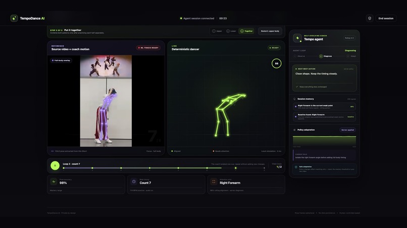End the current session

click(x=386, y=19)
